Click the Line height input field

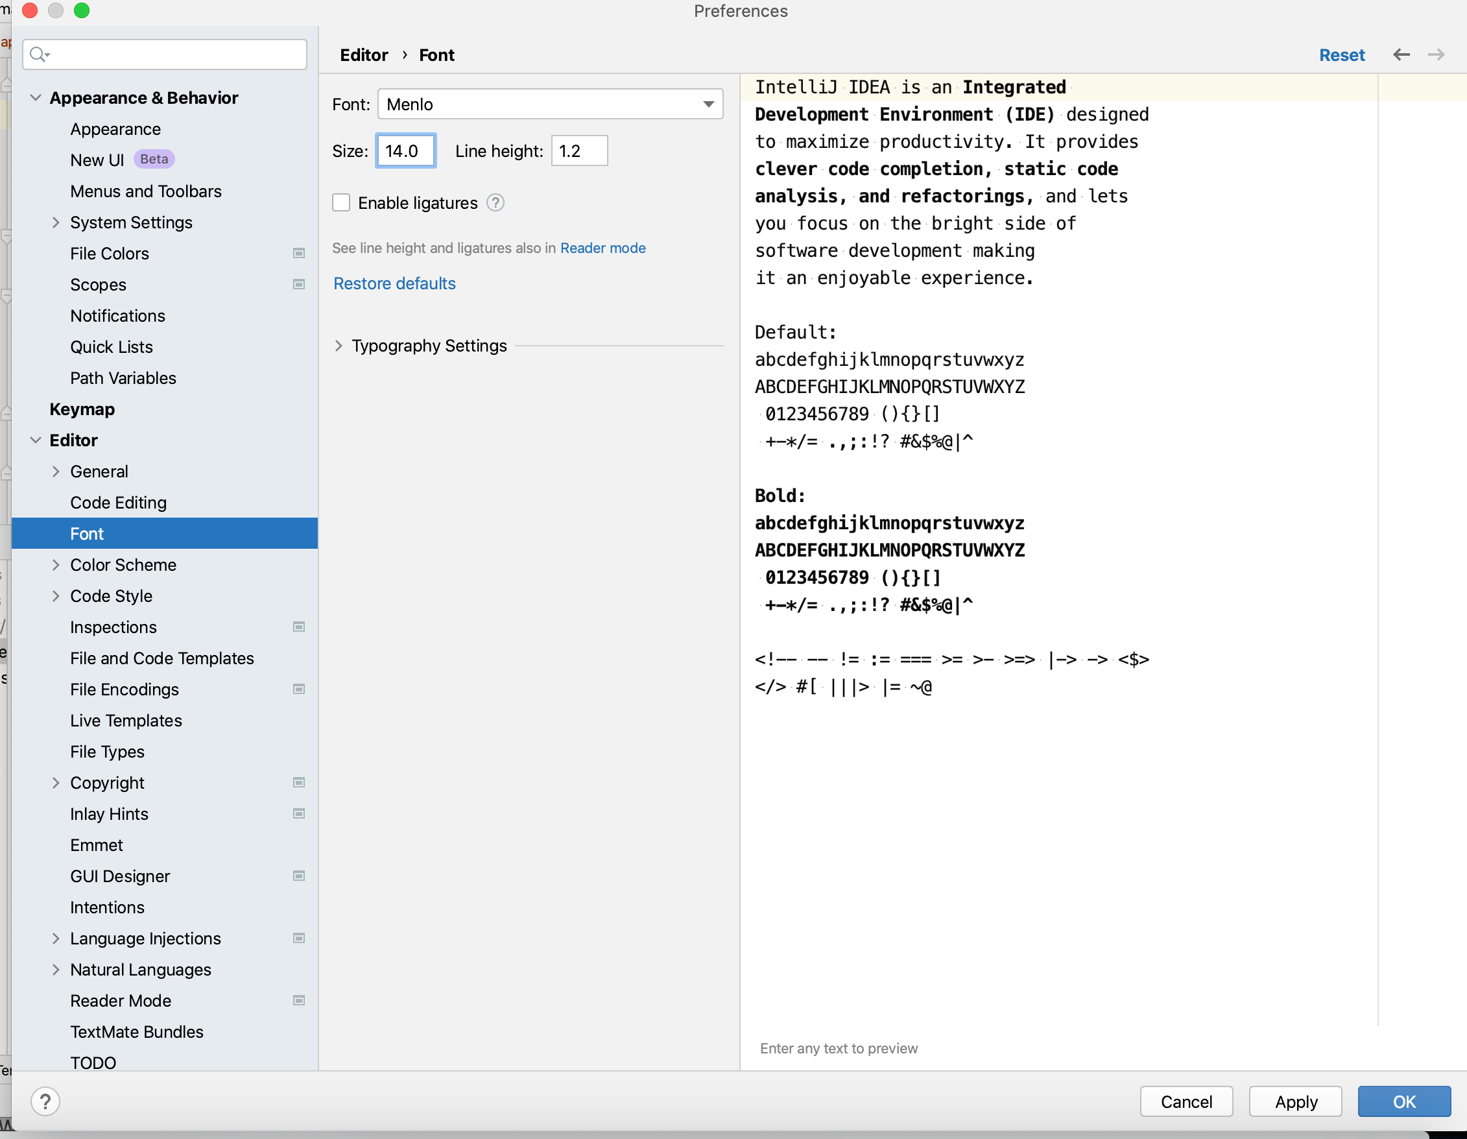coord(578,151)
